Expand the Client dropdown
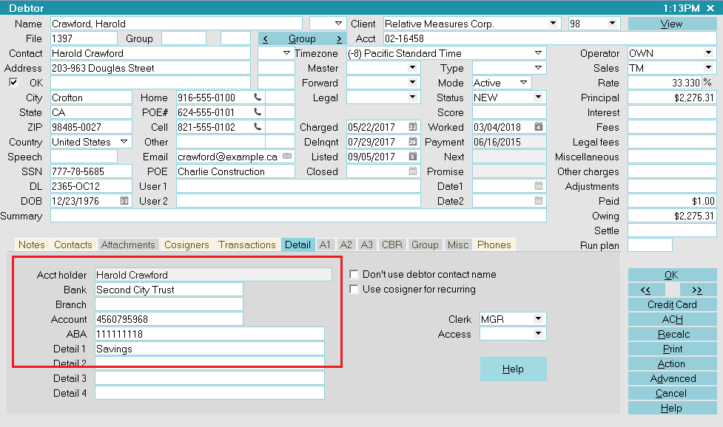 553,24
